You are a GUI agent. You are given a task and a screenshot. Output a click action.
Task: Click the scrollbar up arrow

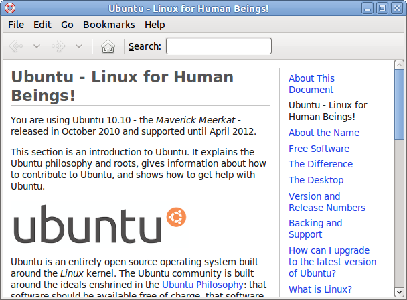click(399, 64)
